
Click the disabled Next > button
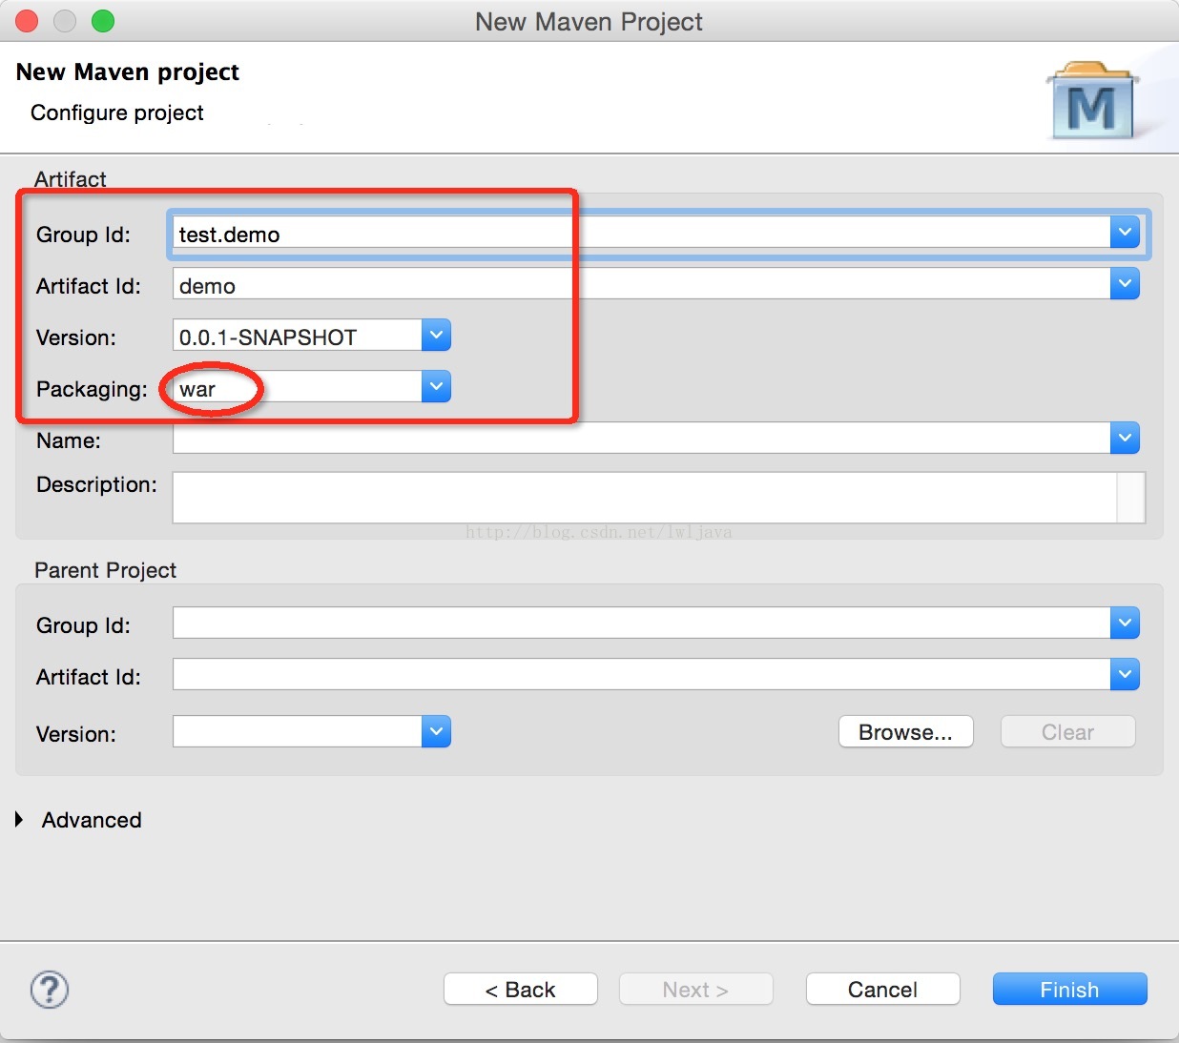[695, 990]
